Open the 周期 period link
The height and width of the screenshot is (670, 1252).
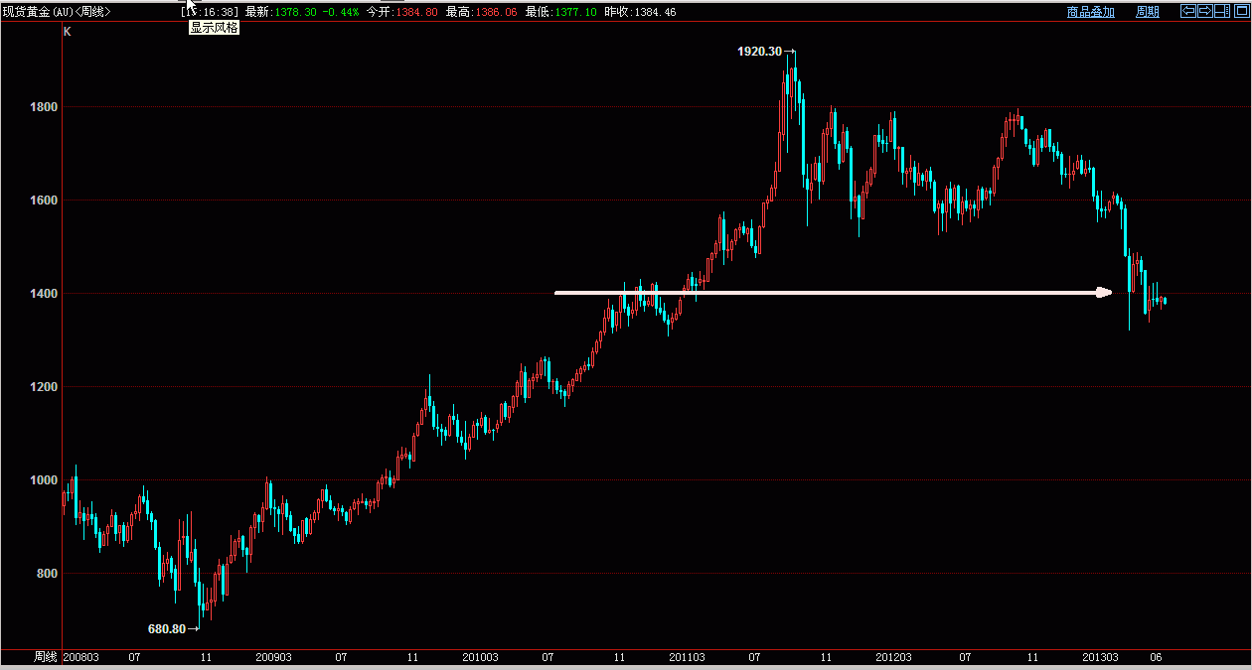point(1148,12)
